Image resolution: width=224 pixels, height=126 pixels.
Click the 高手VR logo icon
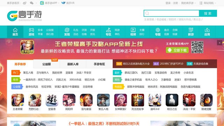coord(63,3)
